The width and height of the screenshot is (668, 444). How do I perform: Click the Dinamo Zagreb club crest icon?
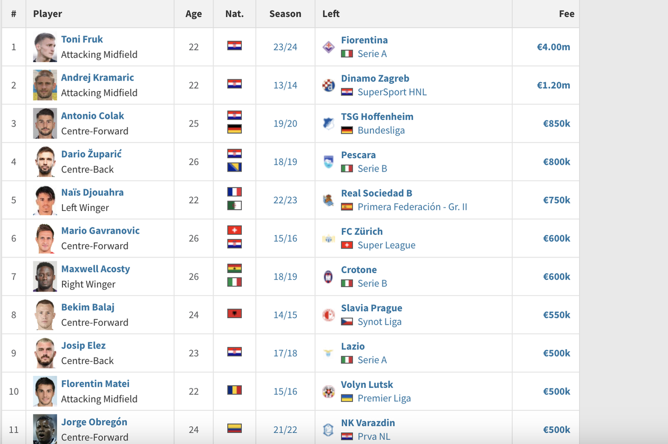[x=328, y=85]
